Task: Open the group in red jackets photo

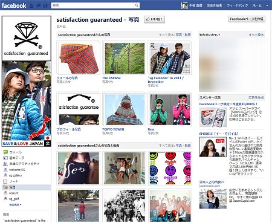Action: [x=170, y=205]
